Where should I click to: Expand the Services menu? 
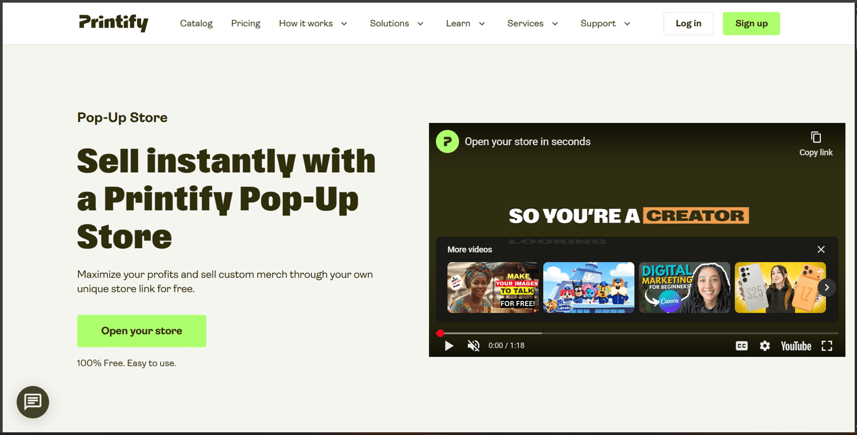[x=532, y=23]
